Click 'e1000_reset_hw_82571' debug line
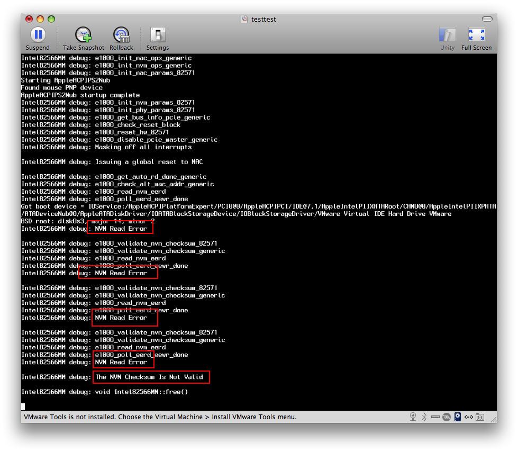518x452 pixels. tap(95, 132)
